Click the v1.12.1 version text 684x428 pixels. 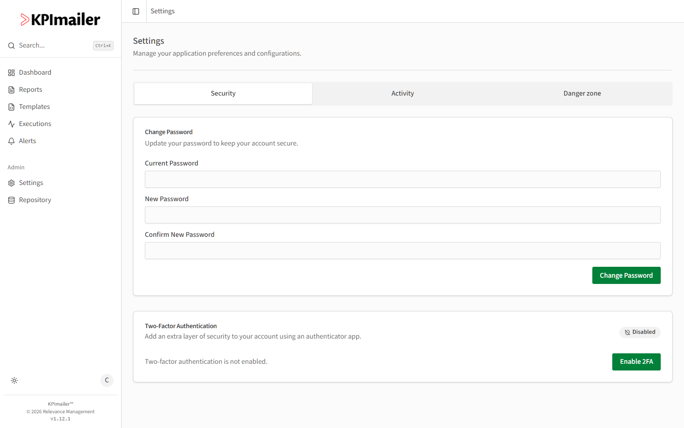click(60, 419)
